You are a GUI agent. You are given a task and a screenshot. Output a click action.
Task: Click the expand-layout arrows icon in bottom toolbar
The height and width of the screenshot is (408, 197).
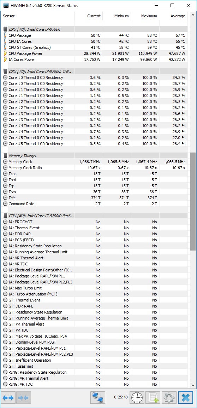[x=8, y=398]
